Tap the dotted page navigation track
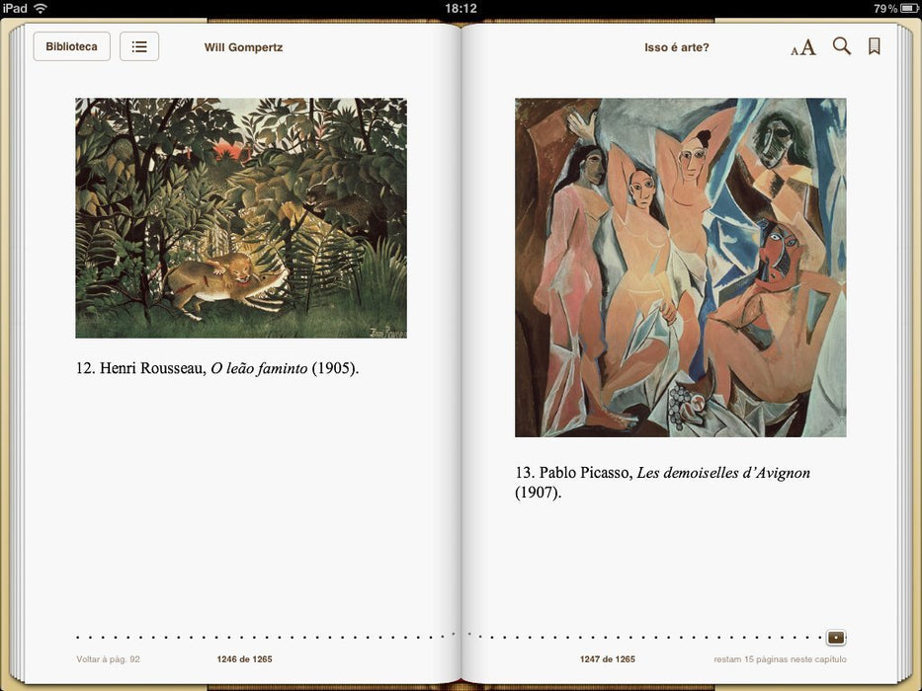The width and height of the screenshot is (922, 691). (x=451, y=637)
